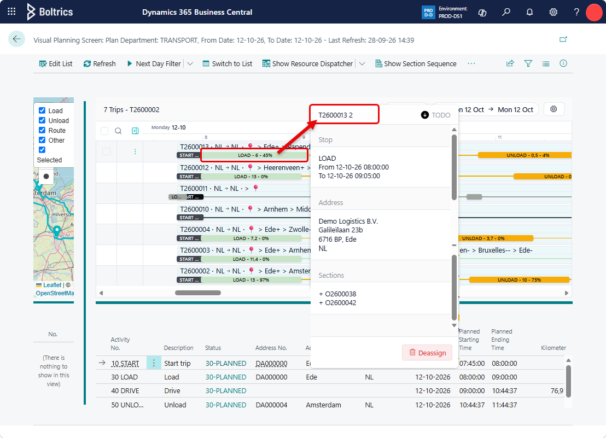Open address DA000000 link in Start trip row
606x438 pixels.
[271, 364]
